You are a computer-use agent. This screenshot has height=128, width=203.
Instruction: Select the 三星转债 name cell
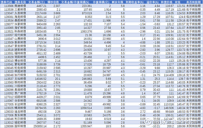point(20,10)
